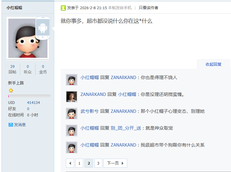Open ZANARKAND's photo avatar in replies

pyautogui.click(x=71, y=97)
